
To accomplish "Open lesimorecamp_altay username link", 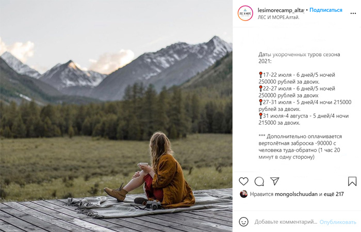I will 281,10.
